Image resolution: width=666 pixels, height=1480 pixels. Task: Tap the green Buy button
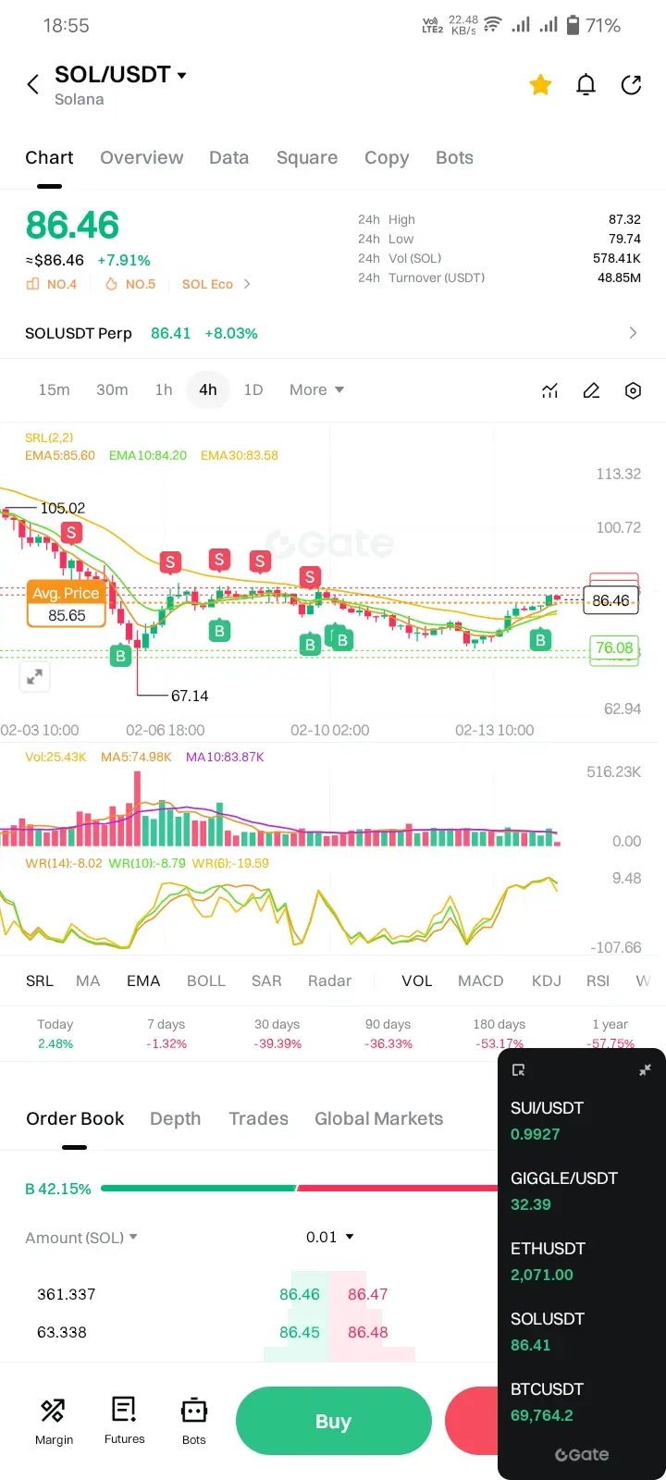pyautogui.click(x=334, y=1421)
